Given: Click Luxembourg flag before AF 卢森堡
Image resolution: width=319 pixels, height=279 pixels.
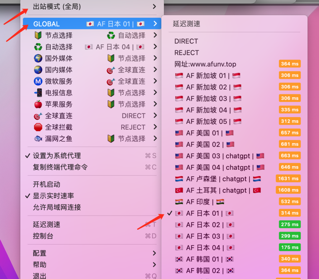Looking at the screenshot, I should 179,179.
